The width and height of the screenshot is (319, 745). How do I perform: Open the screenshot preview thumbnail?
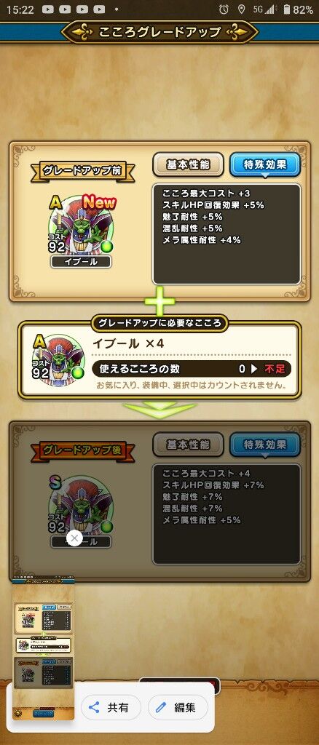(x=43, y=648)
